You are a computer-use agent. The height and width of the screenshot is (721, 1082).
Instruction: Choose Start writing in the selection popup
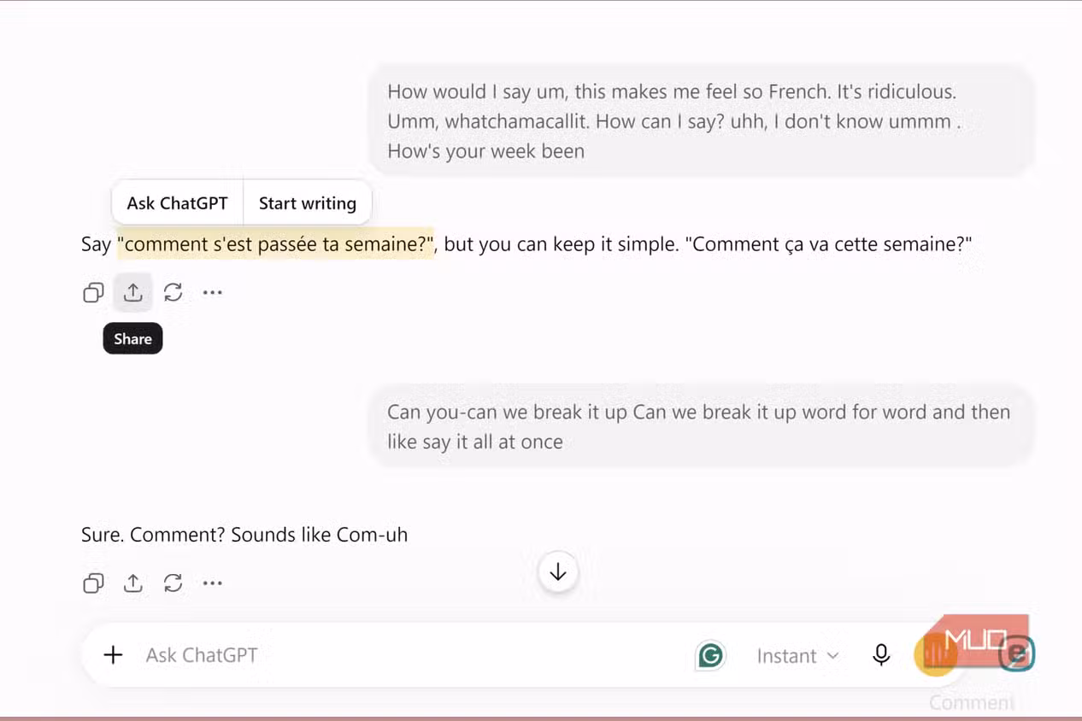tap(308, 203)
